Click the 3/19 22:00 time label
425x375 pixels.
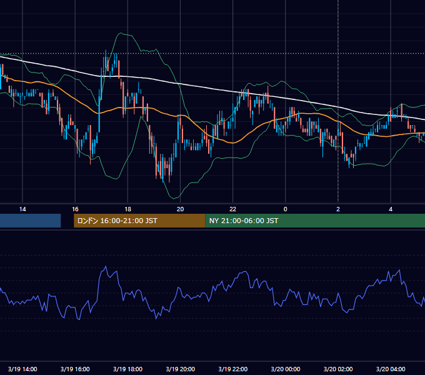(233, 369)
